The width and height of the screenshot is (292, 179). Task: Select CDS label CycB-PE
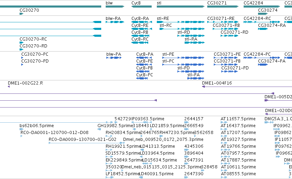(144, 61)
